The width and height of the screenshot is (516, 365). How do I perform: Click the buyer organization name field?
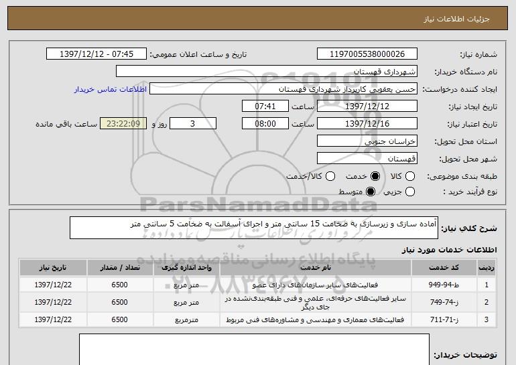[267, 72]
